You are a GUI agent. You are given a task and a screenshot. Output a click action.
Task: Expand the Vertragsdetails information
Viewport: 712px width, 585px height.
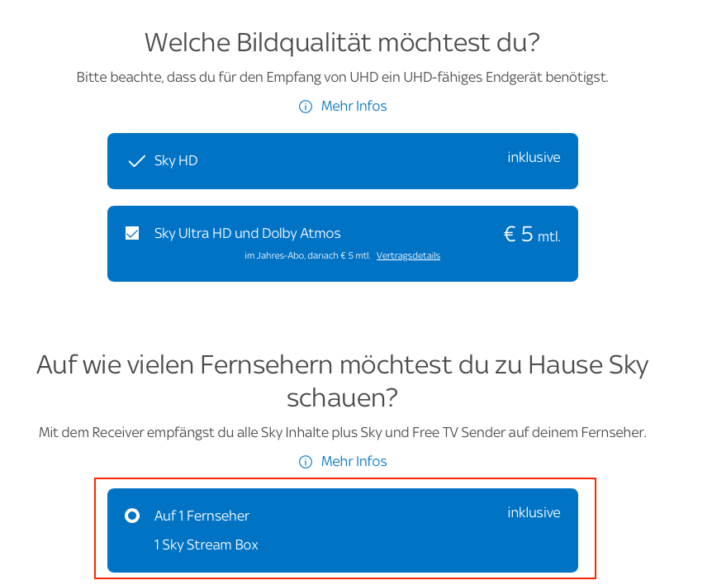[408, 255]
